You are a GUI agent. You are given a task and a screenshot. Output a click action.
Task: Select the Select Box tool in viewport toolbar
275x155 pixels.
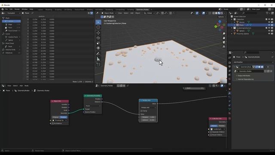tap(98, 22)
